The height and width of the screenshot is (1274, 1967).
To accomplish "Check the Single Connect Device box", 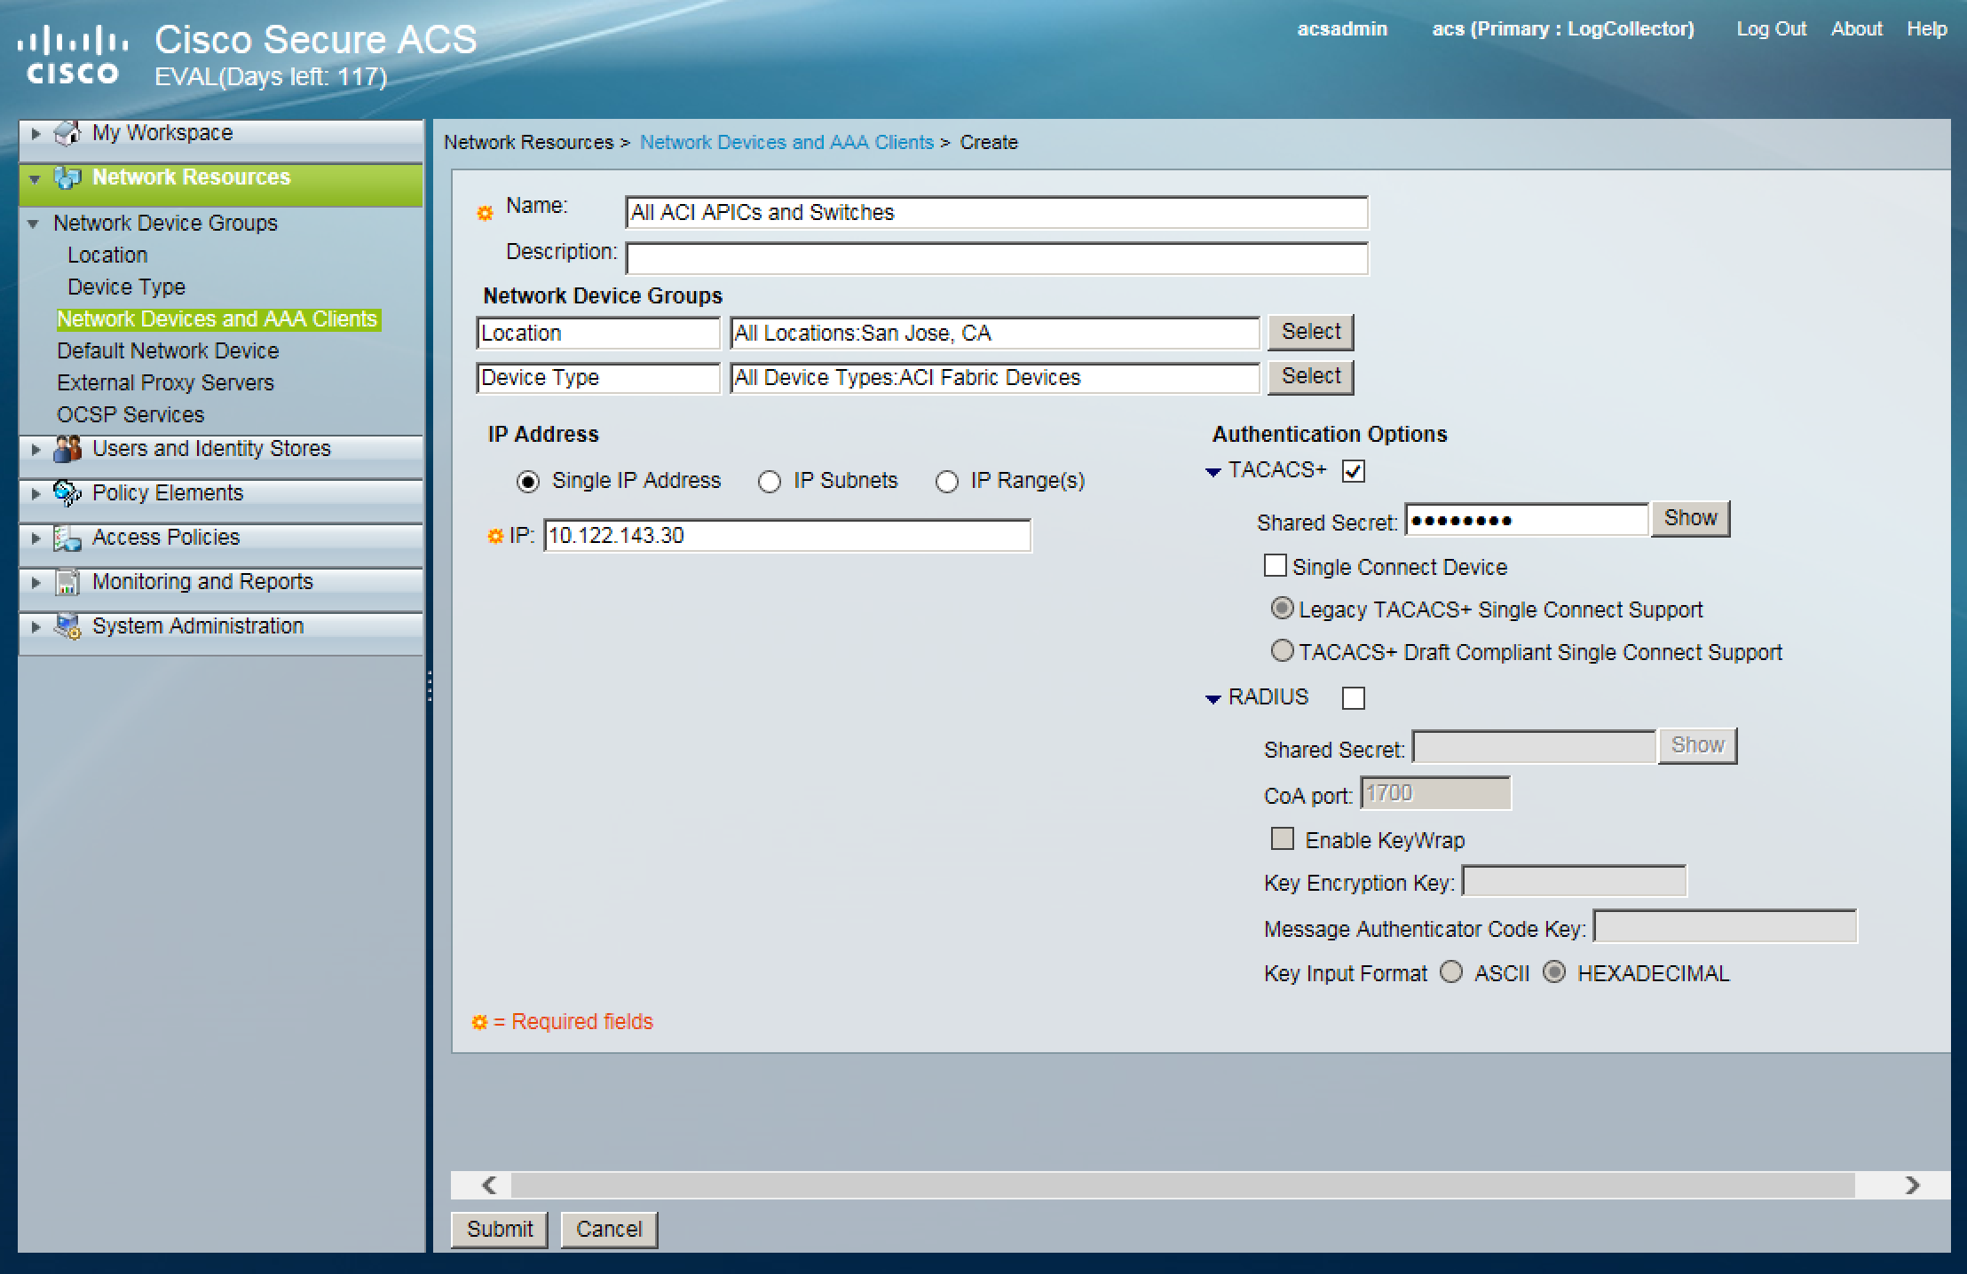I will tap(1275, 566).
